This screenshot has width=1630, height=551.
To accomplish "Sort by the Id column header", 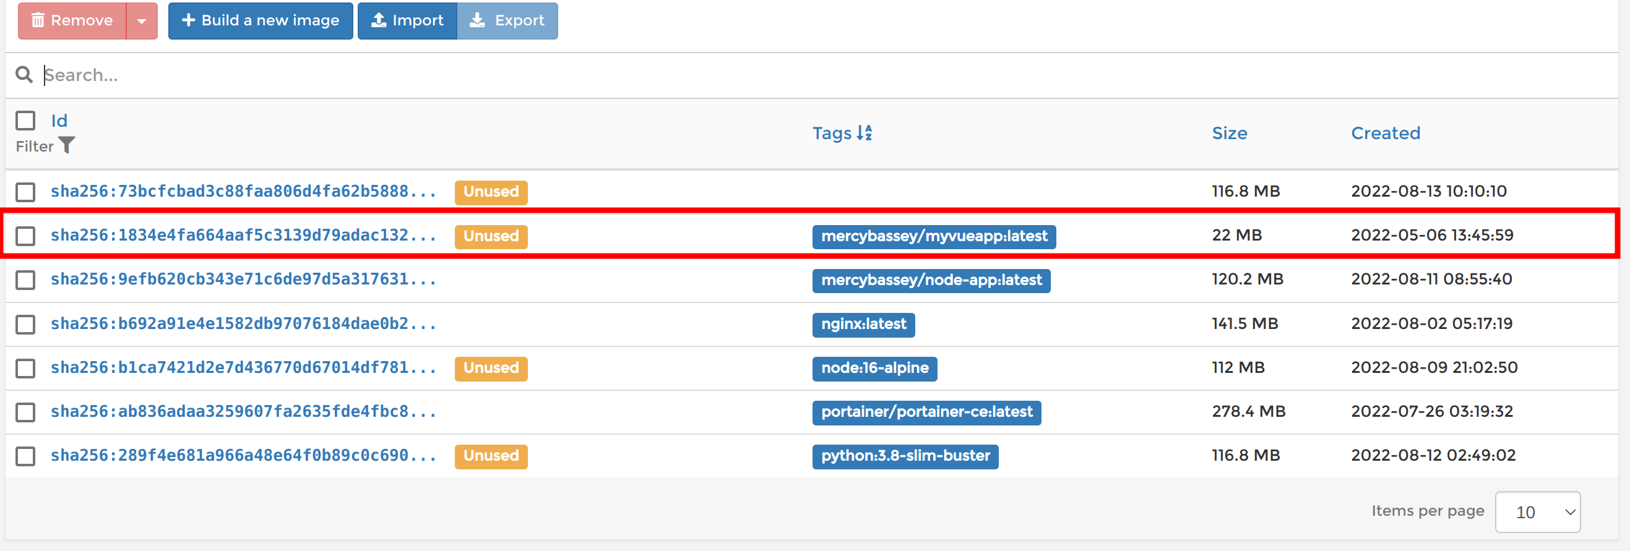I will click(59, 120).
